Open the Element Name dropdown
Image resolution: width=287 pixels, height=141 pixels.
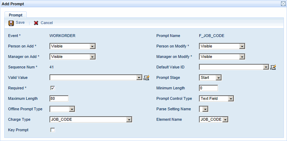(x=225, y=119)
